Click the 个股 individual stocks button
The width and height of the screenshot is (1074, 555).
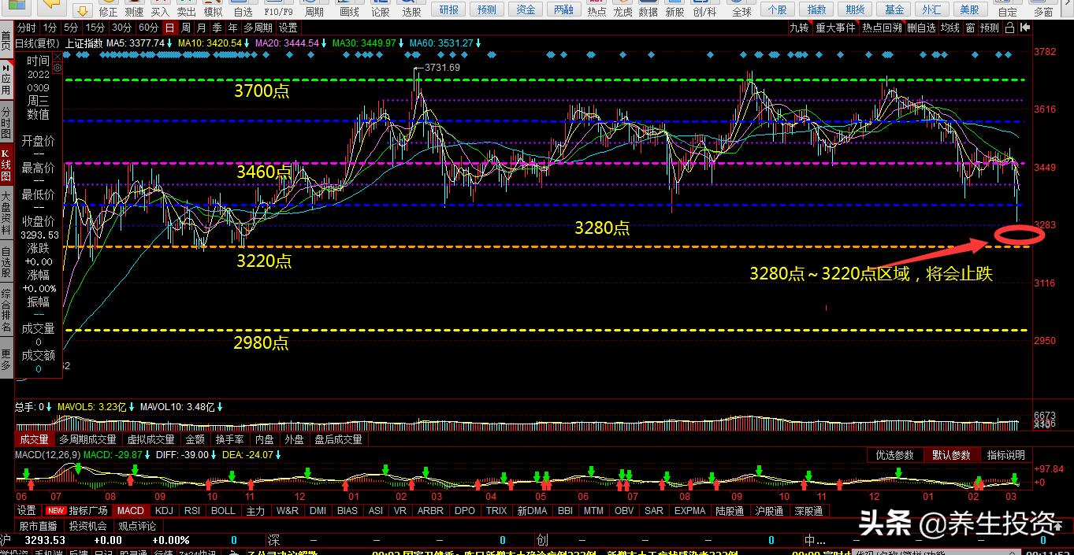click(777, 9)
